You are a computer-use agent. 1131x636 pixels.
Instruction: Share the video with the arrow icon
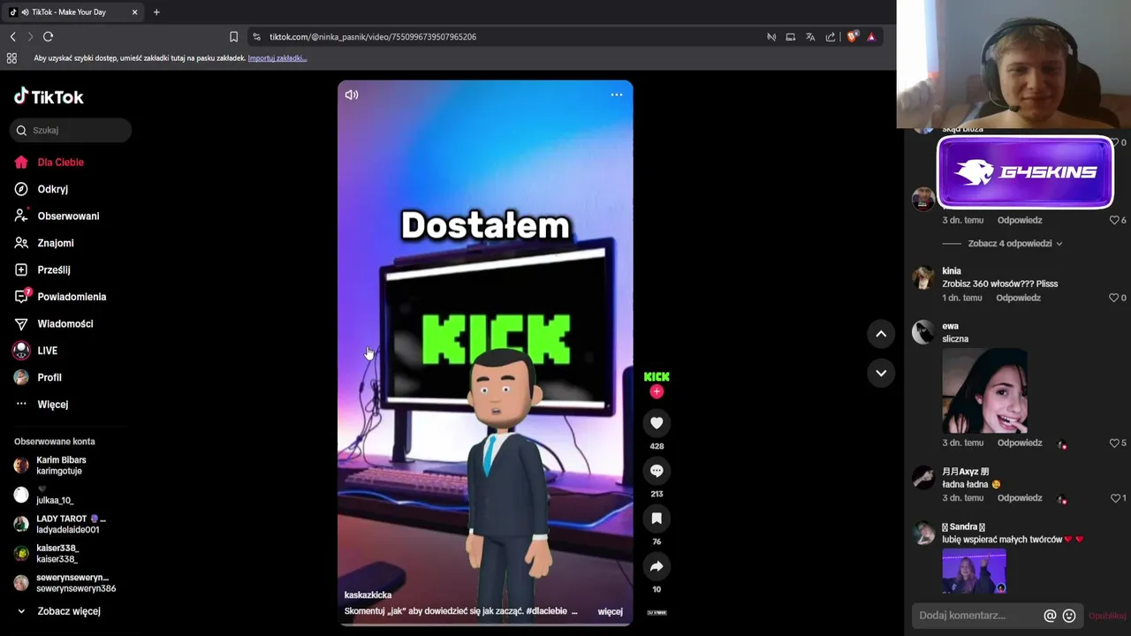pos(657,566)
